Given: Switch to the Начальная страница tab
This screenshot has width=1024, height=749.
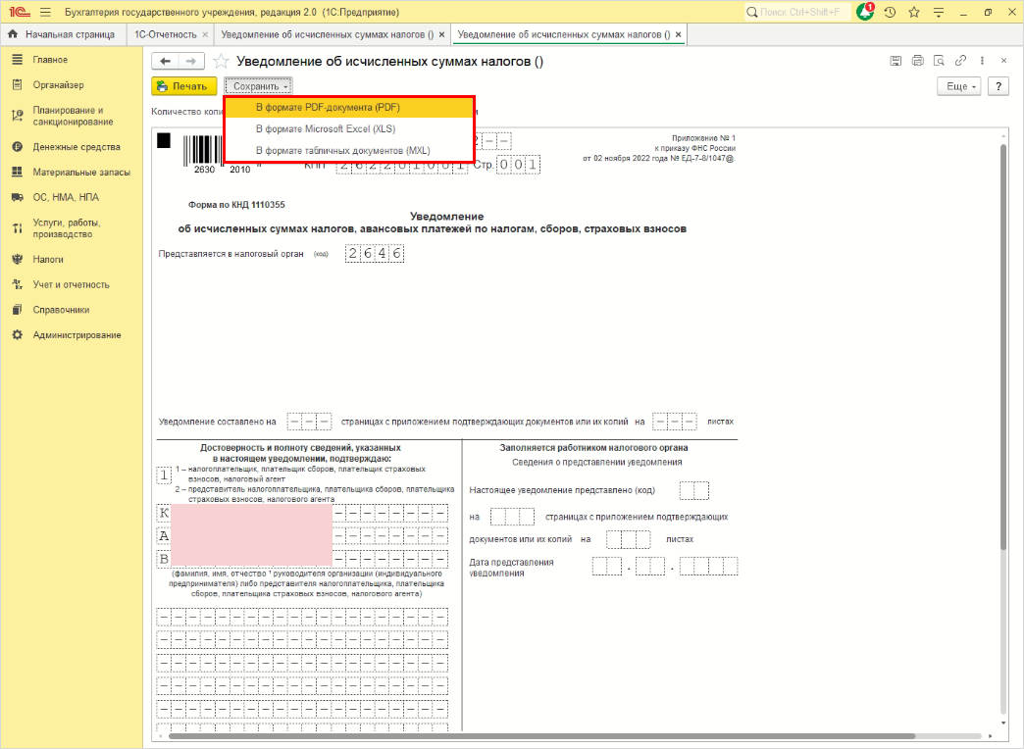Looking at the screenshot, I should coord(64,34).
